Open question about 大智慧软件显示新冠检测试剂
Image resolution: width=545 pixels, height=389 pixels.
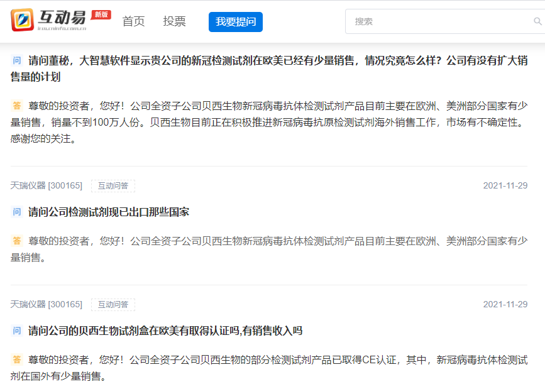coord(269,68)
